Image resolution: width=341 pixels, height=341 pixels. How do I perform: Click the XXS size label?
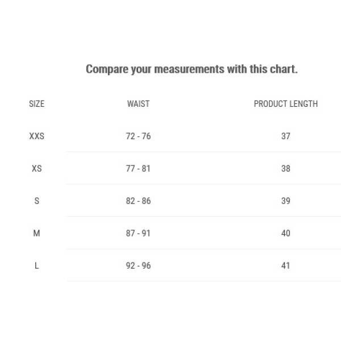[x=37, y=136]
